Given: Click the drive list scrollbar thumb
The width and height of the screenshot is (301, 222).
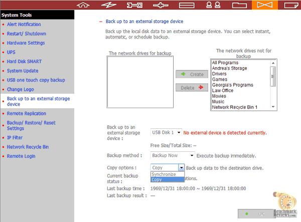Looking at the screenshot, I should (x=273, y=77).
